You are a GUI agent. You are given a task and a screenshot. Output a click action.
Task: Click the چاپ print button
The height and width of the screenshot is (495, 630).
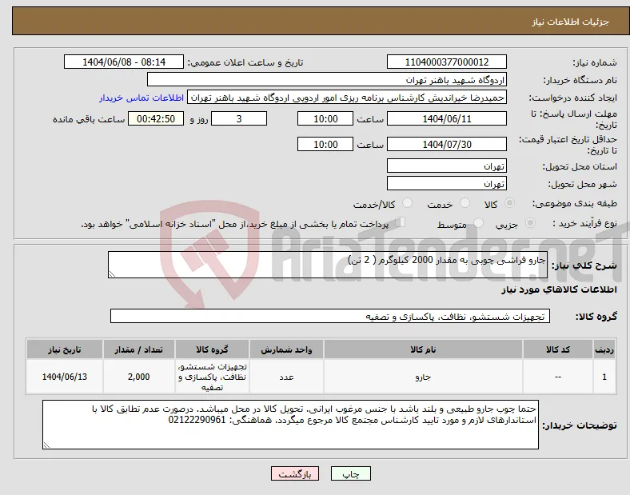pyautogui.click(x=350, y=473)
